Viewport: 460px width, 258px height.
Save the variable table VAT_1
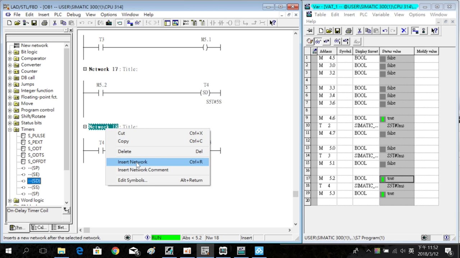click(x=337, y=31)
